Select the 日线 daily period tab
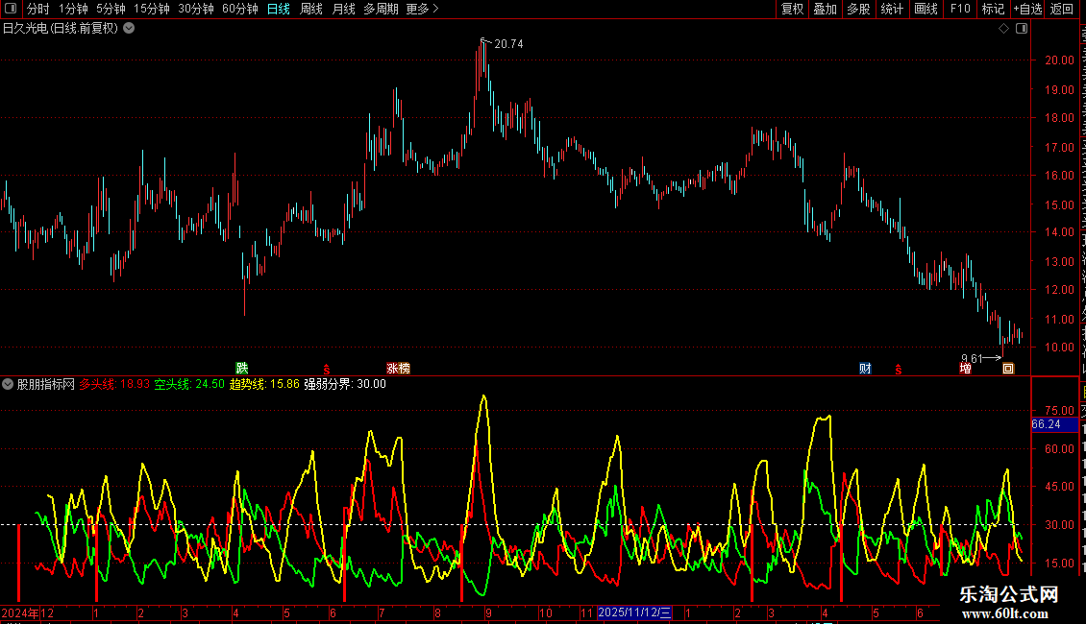This screenshot has width=1086, height=624. coord(279,9)
